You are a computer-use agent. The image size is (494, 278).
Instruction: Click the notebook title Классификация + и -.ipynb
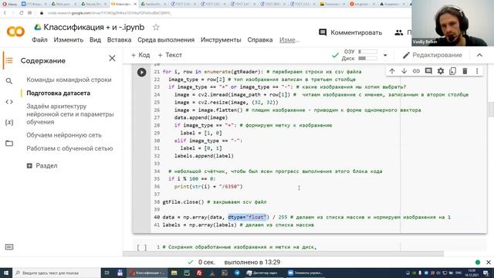coord(94,28)
